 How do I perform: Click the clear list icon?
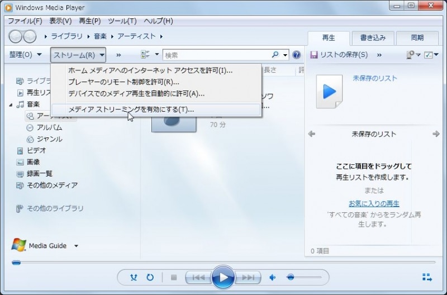[x=410, y=55]
